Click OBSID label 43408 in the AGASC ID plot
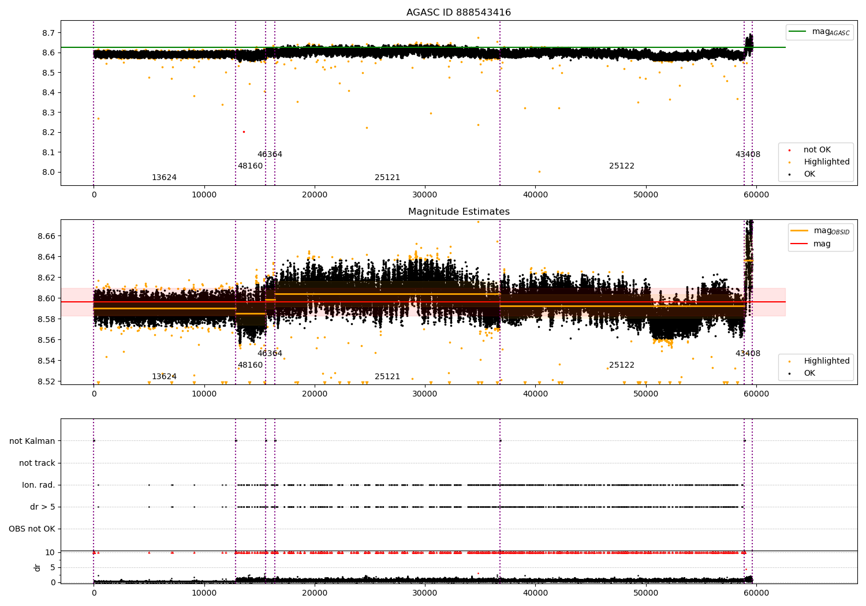Viewport: 866px width, 606px height. [x=748, y=155]
